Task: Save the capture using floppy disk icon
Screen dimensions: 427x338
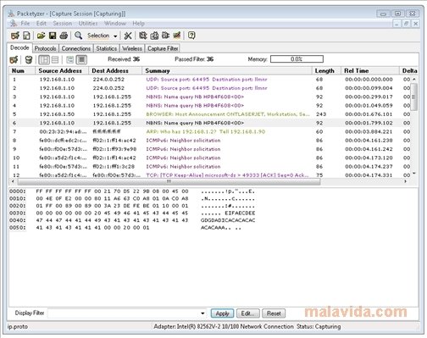Action: tap(53, 36)
